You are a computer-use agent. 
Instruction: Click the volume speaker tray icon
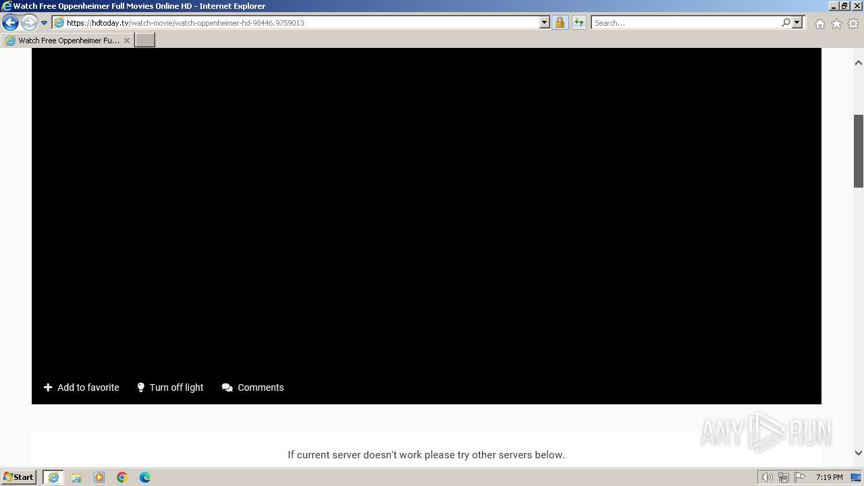click(767, 477)
